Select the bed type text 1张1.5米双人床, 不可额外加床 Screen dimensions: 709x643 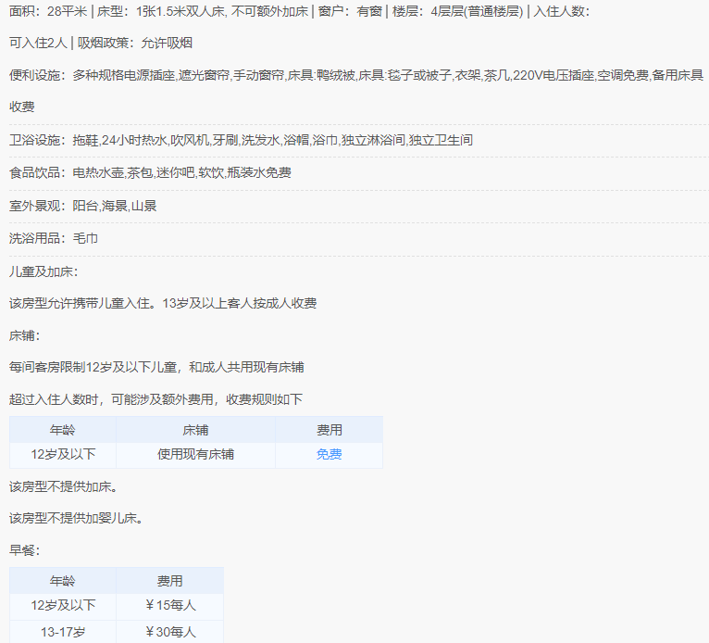222,11
